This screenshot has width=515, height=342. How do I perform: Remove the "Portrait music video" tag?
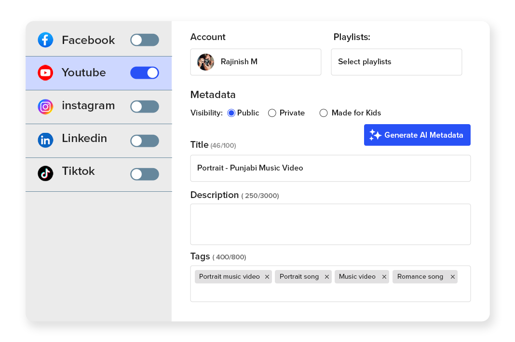click(267, 277)
